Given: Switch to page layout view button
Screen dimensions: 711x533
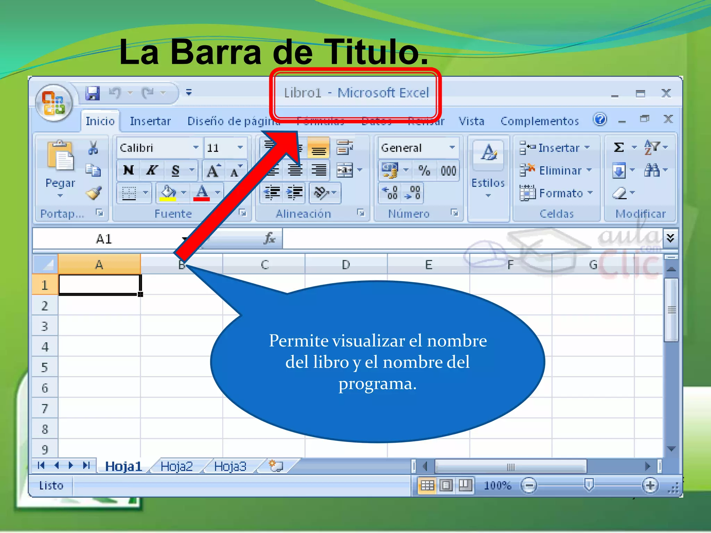Looking at the screenshot, I should pos(446,485).
